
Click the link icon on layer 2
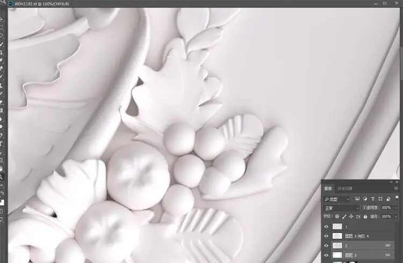[387, 245]
